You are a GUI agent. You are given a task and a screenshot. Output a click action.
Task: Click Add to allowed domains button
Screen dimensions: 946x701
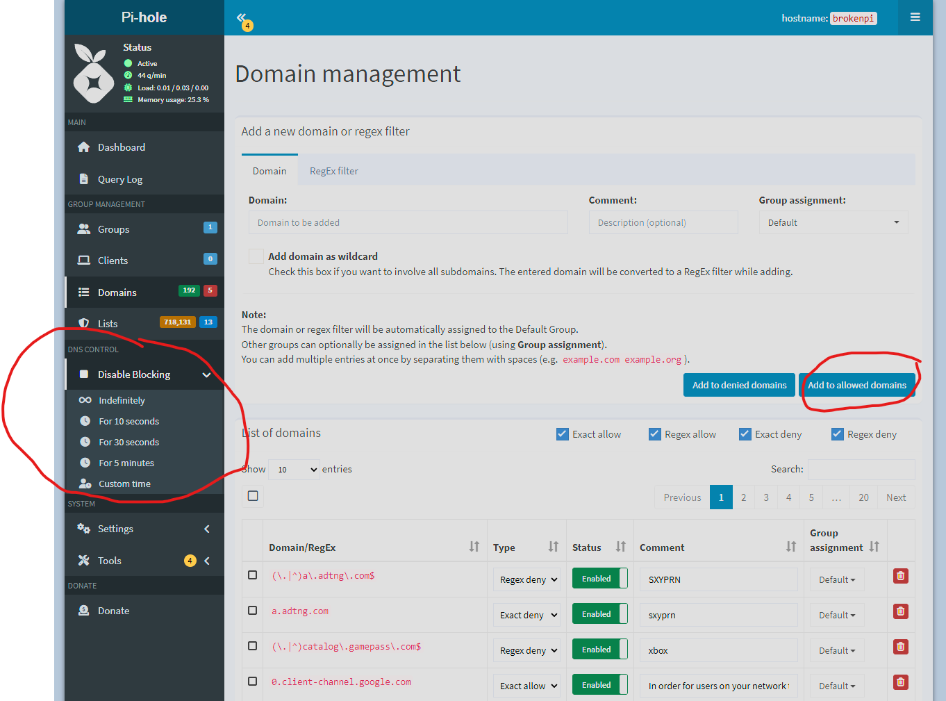pyautogui.click(x=856, y=385)
